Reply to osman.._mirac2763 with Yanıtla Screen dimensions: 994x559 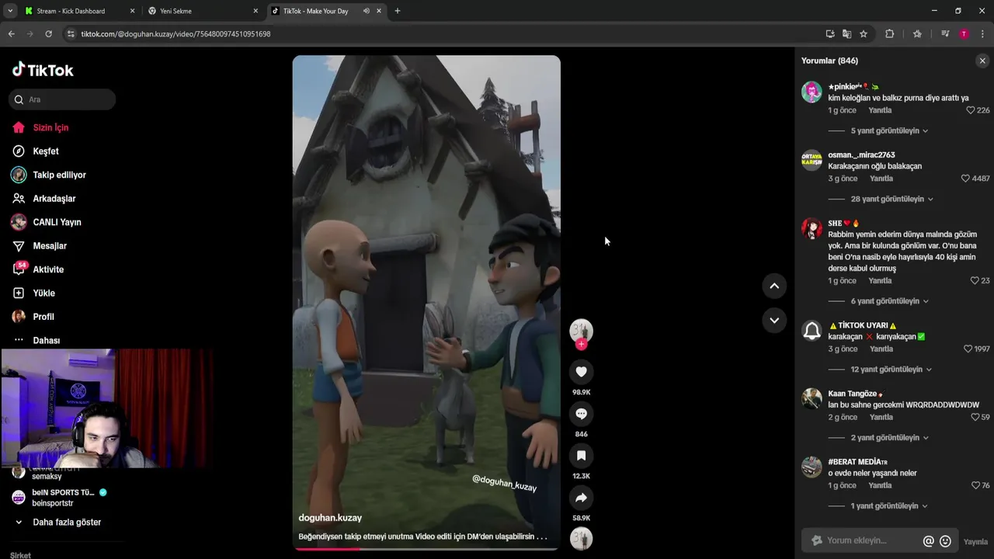(x=881, y=179)
